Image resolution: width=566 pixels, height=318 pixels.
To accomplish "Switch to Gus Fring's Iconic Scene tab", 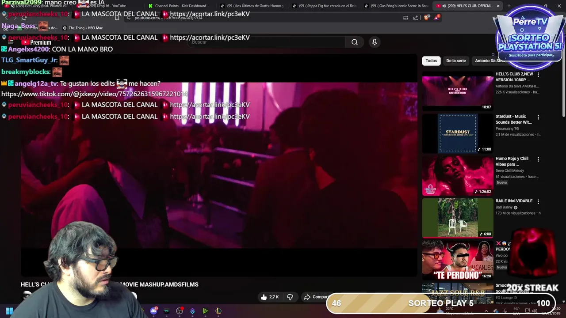I will point(397,6).
